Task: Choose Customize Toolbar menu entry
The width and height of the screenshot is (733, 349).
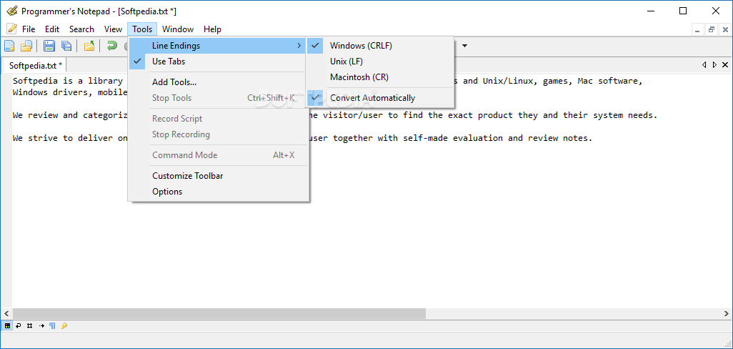Action: coord(219,176)
